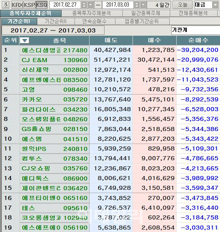This screenshot has width=220, height=232.
Task: Select stock 코오롱생명과 102940
Action: tap(54, 218)
